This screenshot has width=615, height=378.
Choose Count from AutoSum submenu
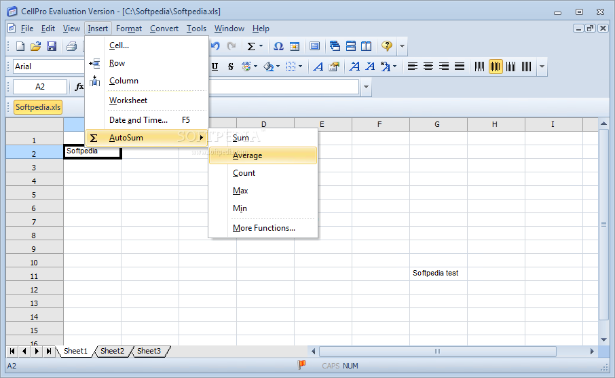pos(263,173)
